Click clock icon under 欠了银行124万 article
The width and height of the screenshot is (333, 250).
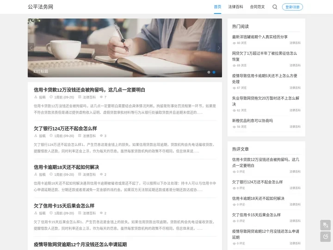point(51,136)
